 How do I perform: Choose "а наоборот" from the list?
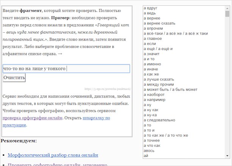click(x=154, y=94)
